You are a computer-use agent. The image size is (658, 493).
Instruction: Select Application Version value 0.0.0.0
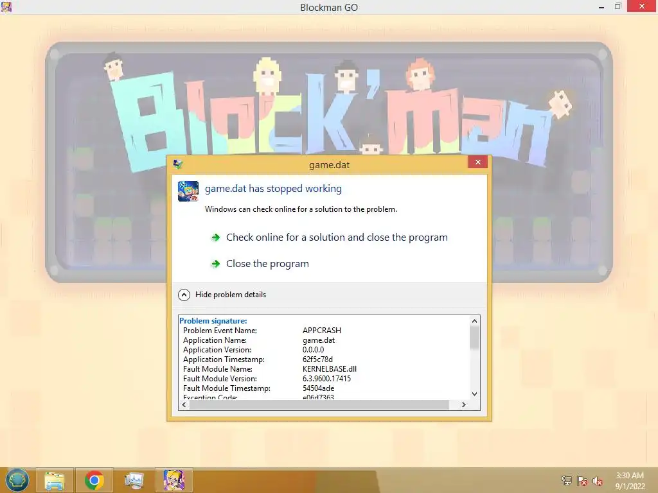pos(313,350)
